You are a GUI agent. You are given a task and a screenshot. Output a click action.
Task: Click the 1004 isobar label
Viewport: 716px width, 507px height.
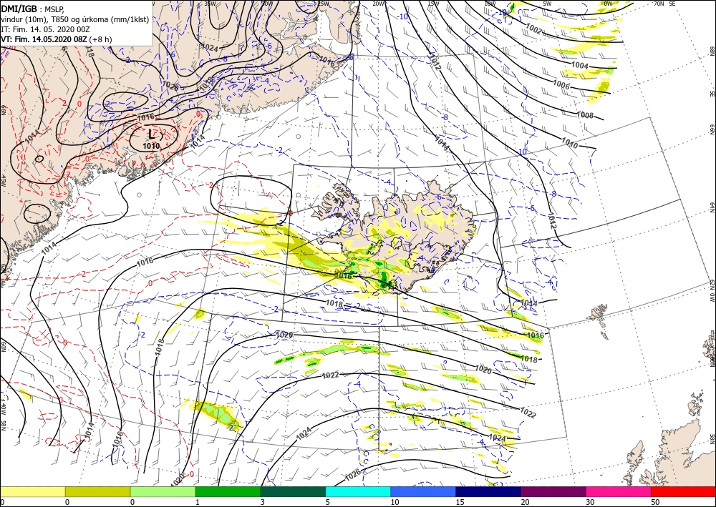tap(580, 66)
